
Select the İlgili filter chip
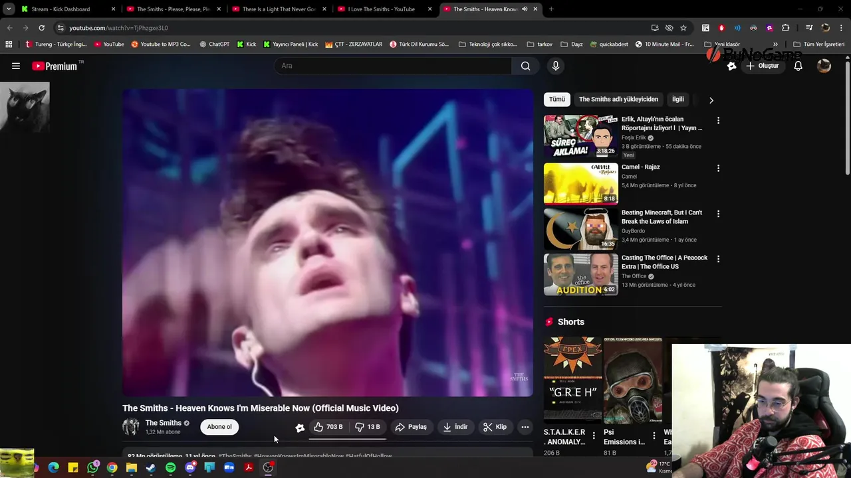tap(678, 100)
